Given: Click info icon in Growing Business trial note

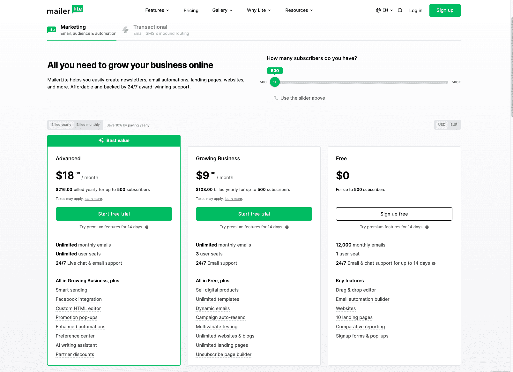Looking at the screenshot, I should click(287, 227).
